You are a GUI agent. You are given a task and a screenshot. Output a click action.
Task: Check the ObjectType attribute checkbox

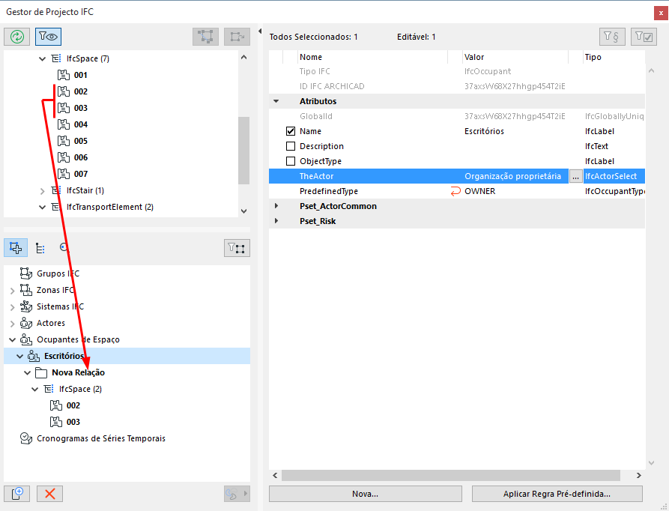coord(291,161)
